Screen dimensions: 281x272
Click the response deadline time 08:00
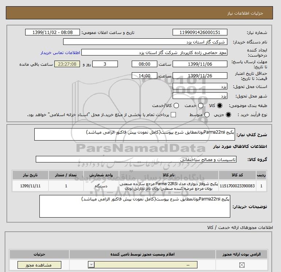pos(145,64)
